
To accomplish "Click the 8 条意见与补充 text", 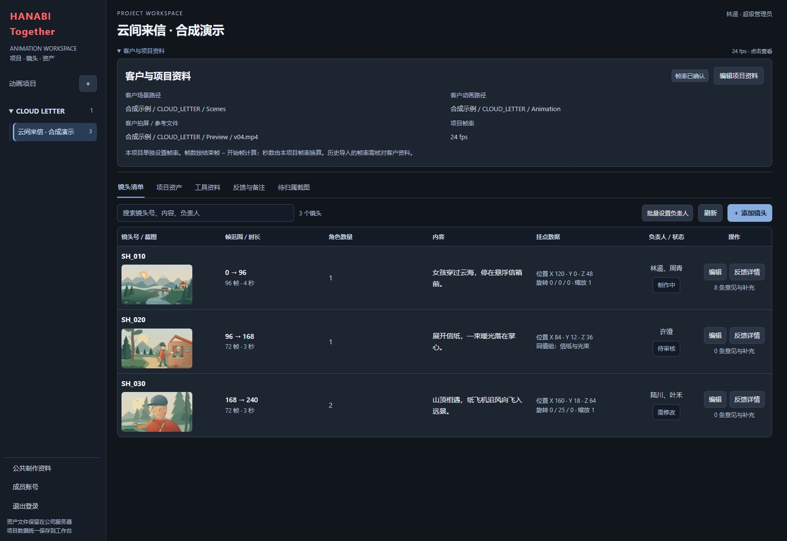I will coord(734,288).
